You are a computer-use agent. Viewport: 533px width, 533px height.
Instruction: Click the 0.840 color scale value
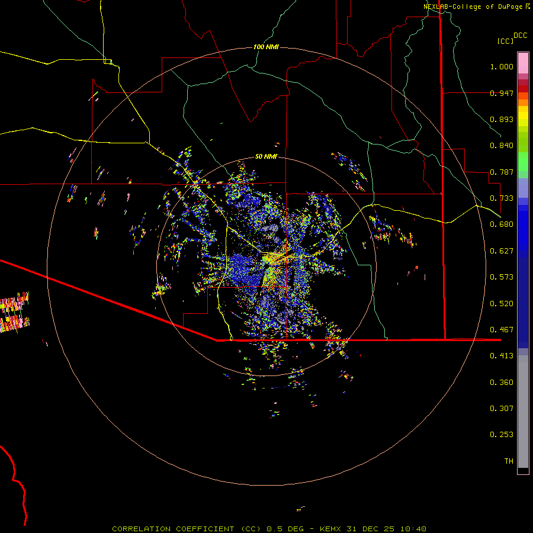(x=502, y=146)
